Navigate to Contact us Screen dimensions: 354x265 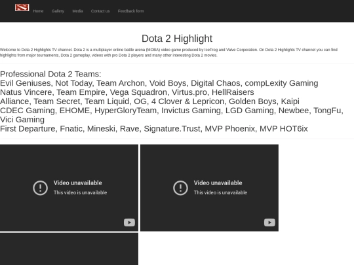100,11
